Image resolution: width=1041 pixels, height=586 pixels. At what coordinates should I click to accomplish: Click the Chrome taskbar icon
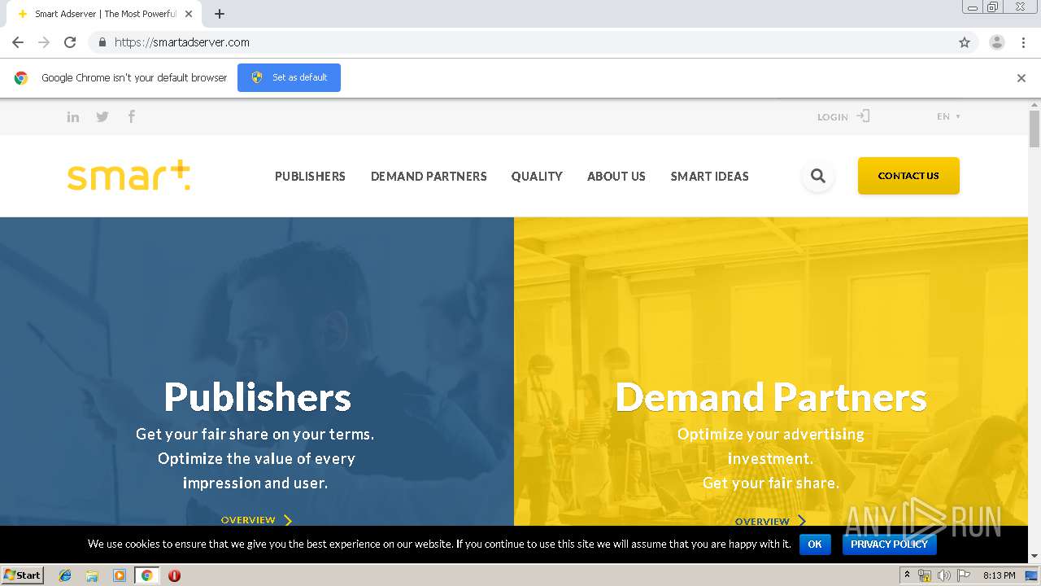coord(146,575)
